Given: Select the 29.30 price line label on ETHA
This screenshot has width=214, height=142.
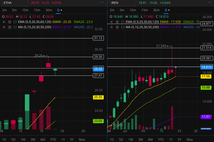Looking at the screenshot, I should pos(98,57).
